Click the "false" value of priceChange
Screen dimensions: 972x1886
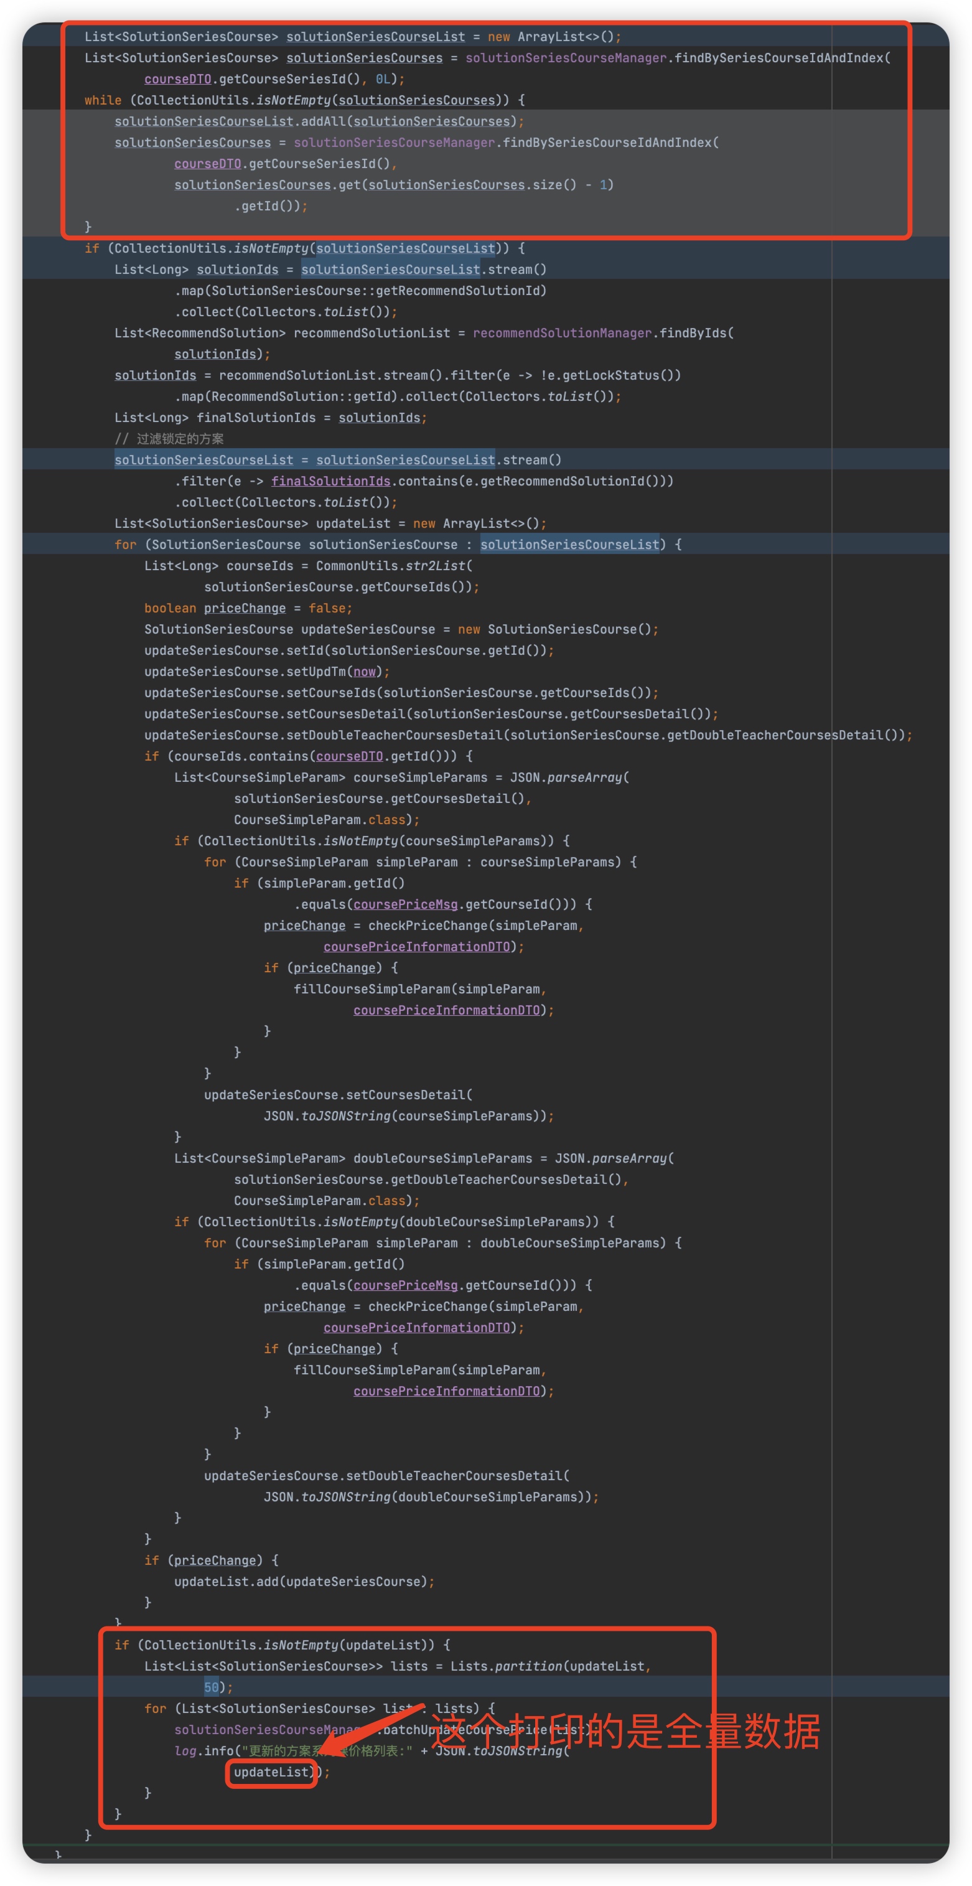pos(327,609)
